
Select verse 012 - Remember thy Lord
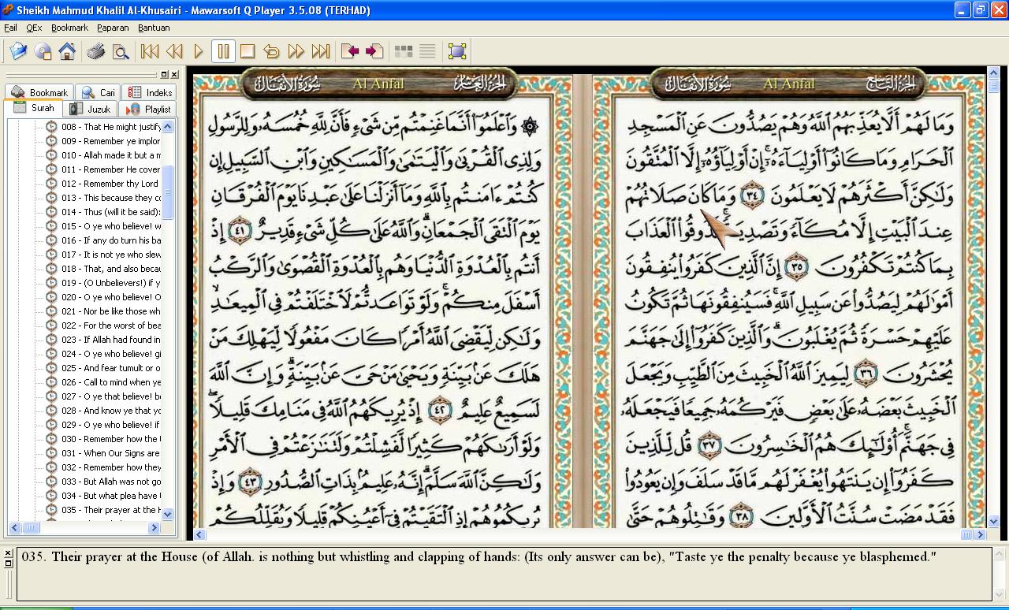click(x=110, y=184)
